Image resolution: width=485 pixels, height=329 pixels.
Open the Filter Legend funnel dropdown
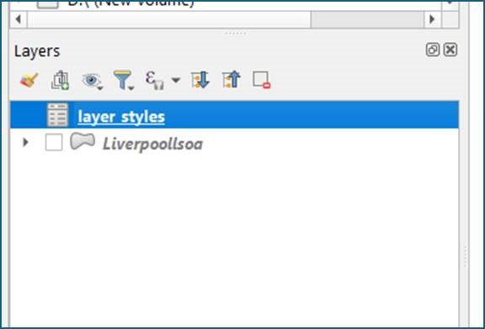(123, 81)
